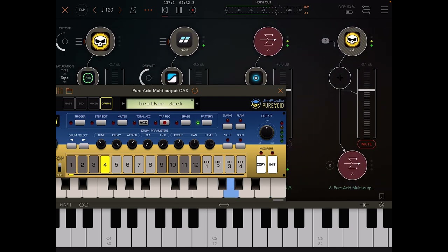Enable STEP EDIT mode
Screen dimensions: 448x252
click(101, 122)
